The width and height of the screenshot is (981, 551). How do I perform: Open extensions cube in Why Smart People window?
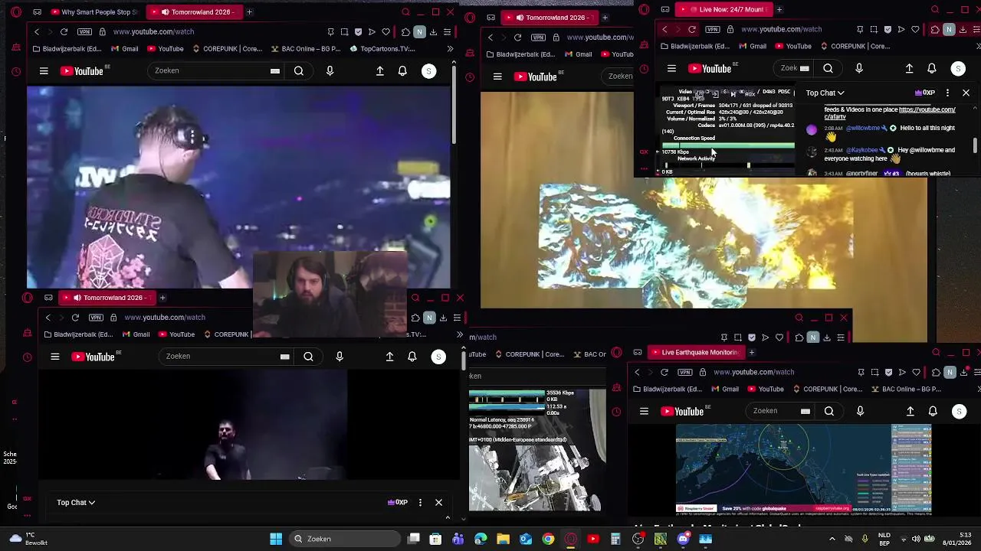[405, 31]
